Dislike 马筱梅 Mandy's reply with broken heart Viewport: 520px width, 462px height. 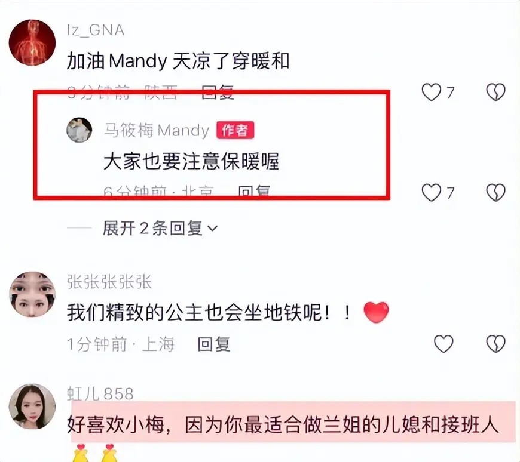click(495, 192)
